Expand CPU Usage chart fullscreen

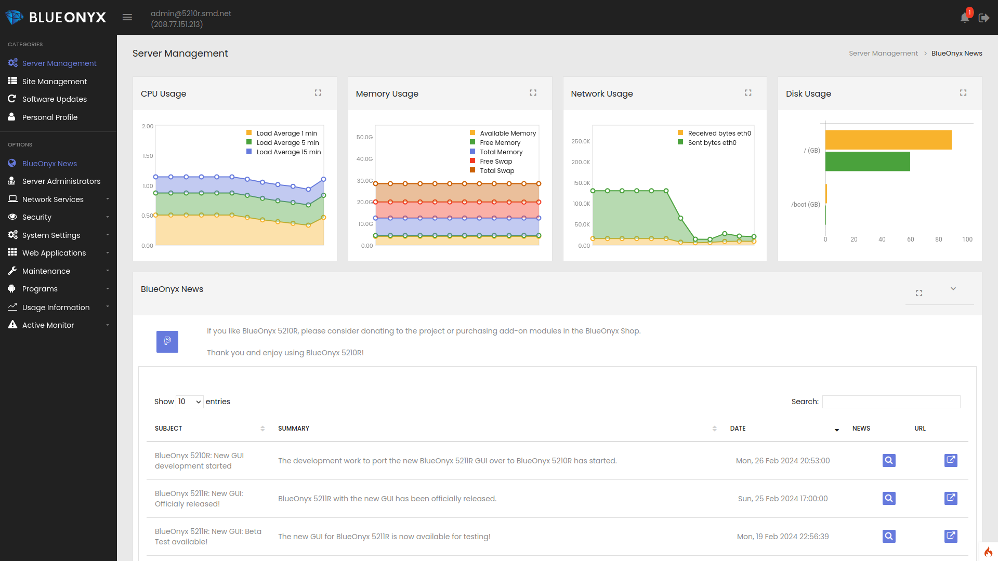pyautogui.click(x=318, y=92)
